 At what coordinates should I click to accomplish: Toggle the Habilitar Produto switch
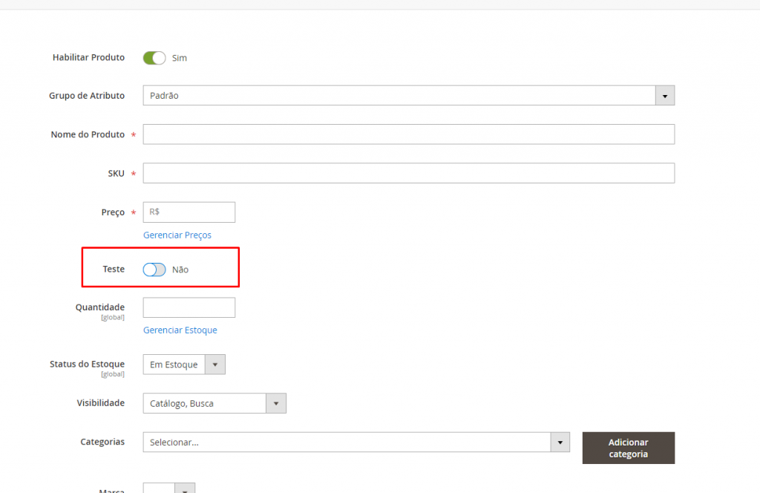(x=154, y=58)
